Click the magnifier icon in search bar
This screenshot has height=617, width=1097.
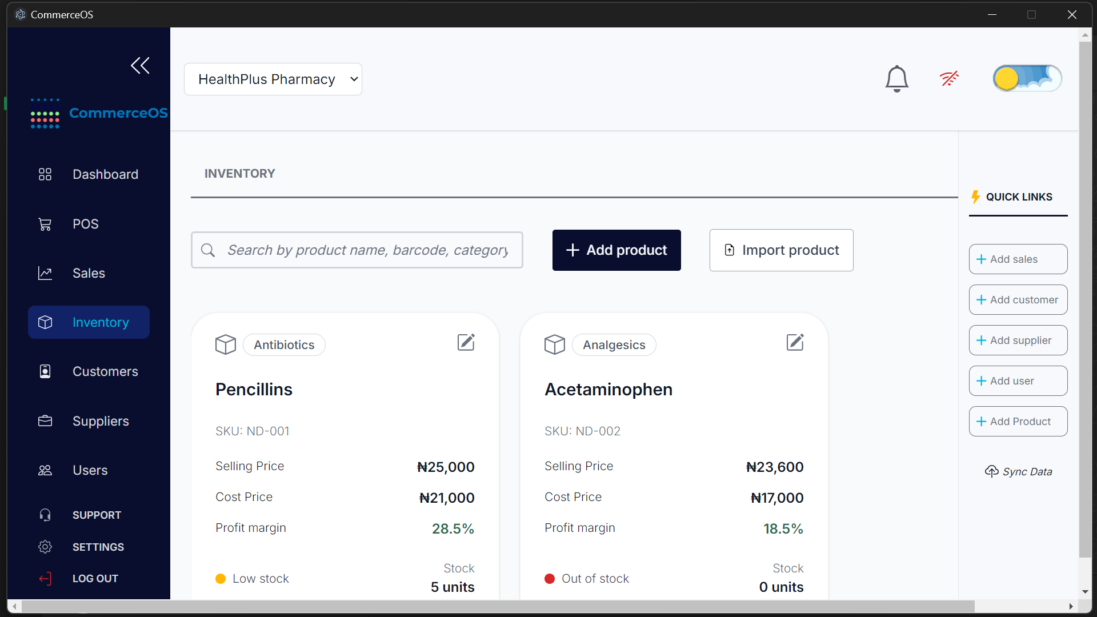(x=208, y=250)
